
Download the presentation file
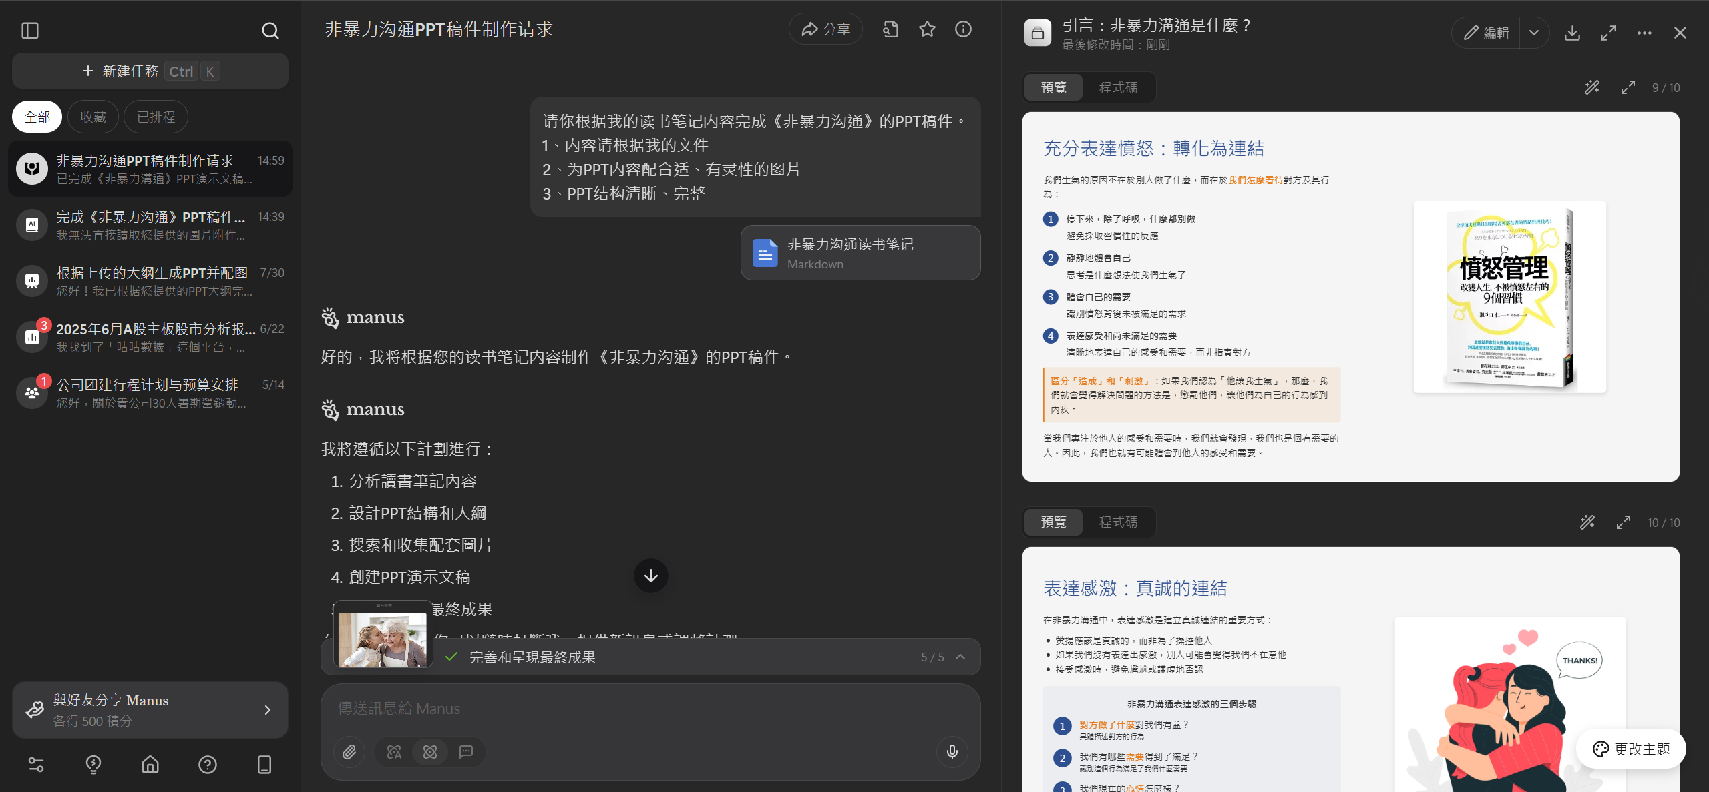coord(1572,33)
